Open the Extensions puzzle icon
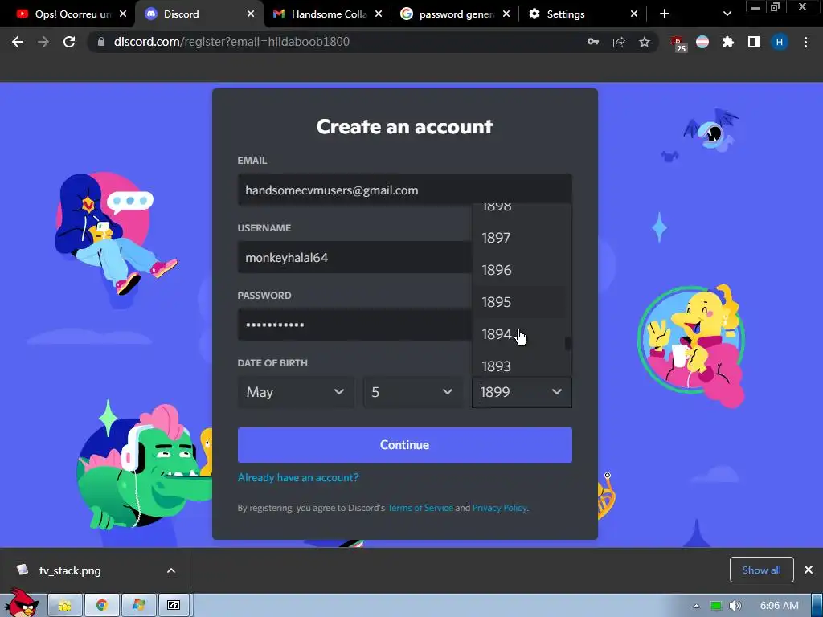823x617 pixels. tap(727, 42)
